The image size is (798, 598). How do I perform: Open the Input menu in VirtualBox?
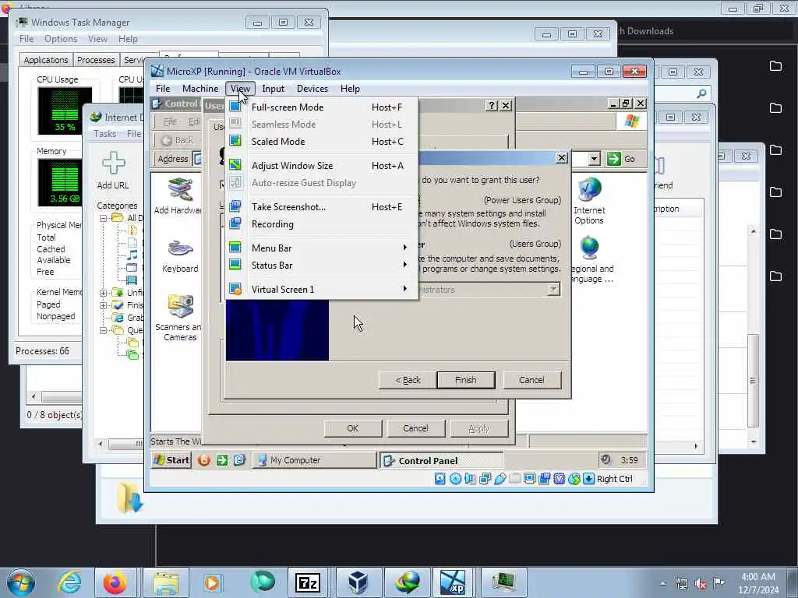coord(274,89)
